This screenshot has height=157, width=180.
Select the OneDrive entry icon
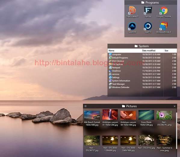pos(110,71)
